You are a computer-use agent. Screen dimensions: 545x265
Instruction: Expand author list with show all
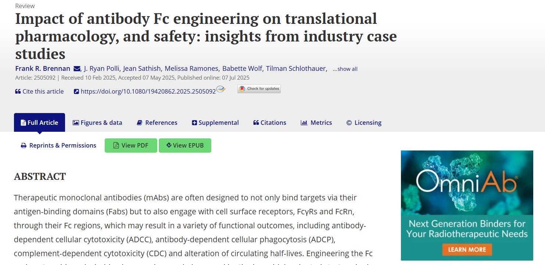345,69
